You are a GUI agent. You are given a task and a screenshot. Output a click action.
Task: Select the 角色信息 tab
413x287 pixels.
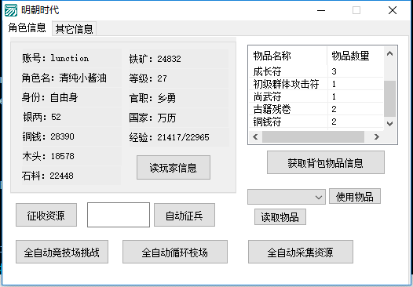pos(27,28)
